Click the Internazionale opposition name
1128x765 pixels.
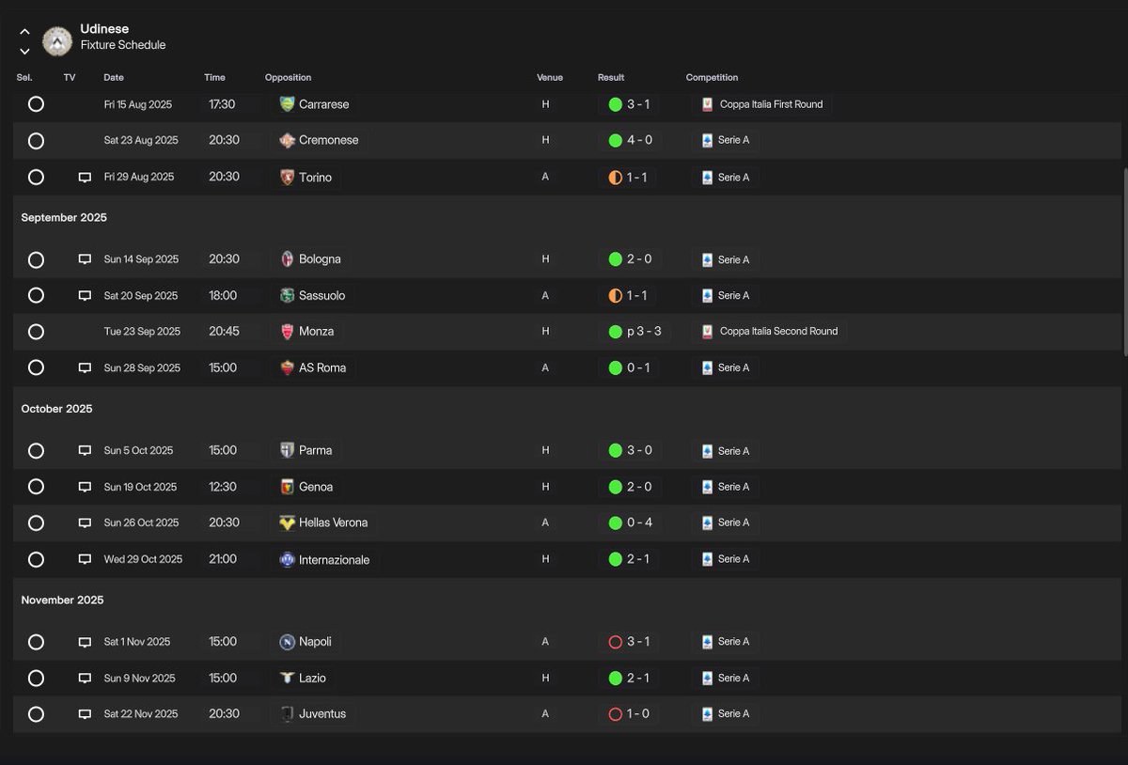(334, 560)
